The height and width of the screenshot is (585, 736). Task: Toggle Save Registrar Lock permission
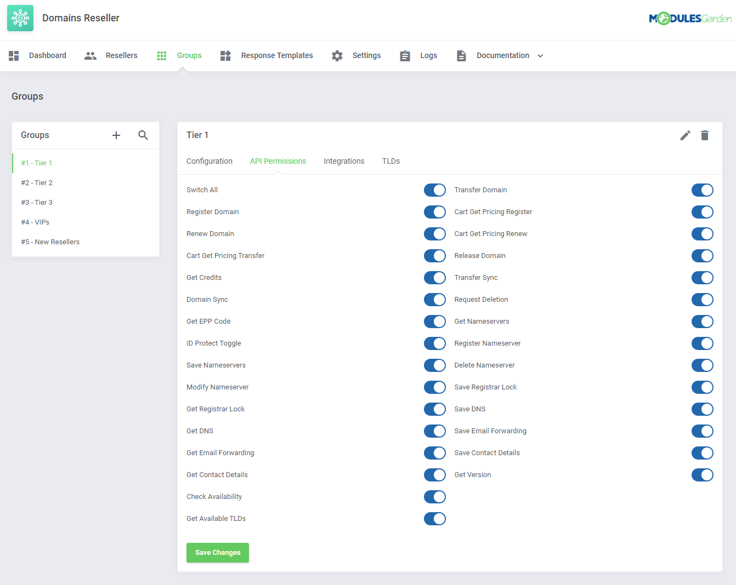coord(703,387)
